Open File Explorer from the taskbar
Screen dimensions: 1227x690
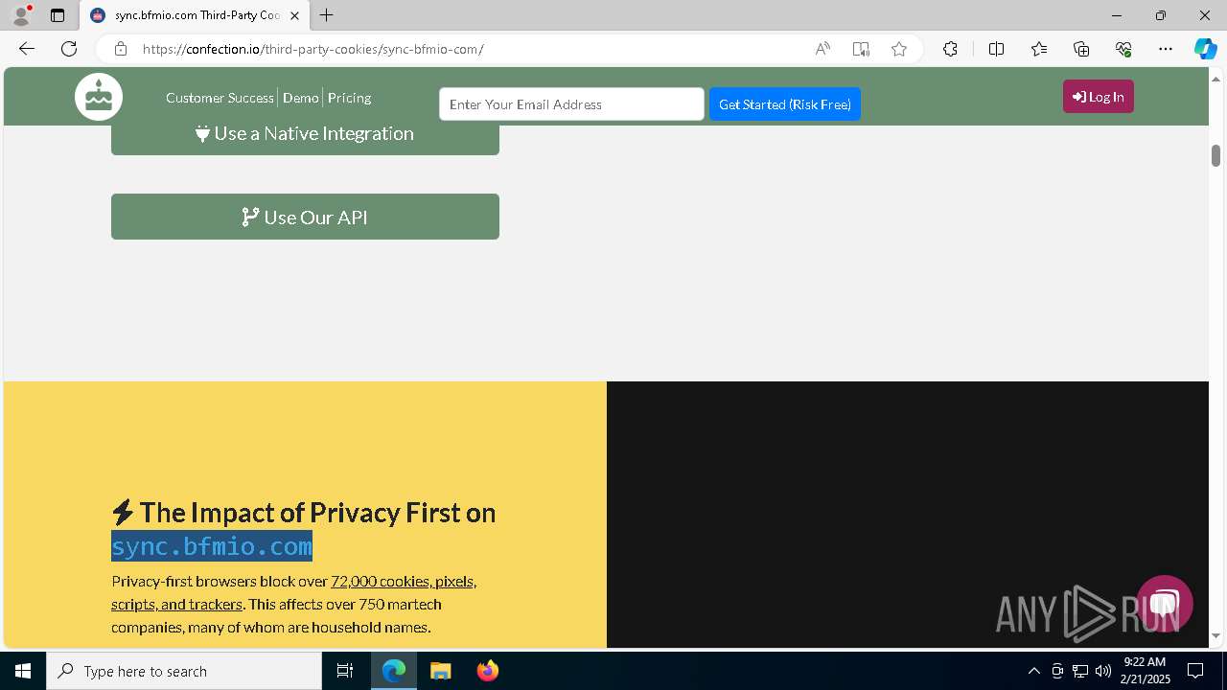click(x=440, y=671)
